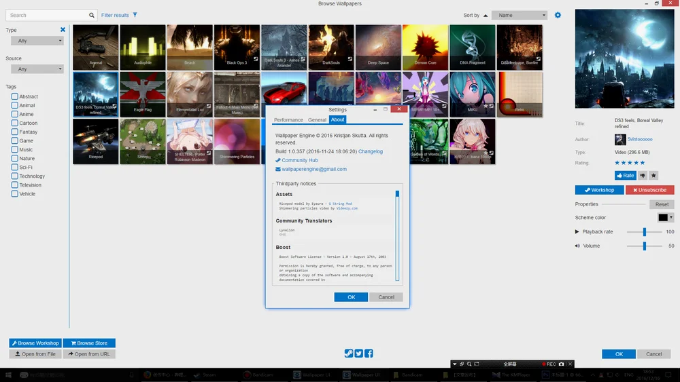Click the envelope icon beside email address

278,169
